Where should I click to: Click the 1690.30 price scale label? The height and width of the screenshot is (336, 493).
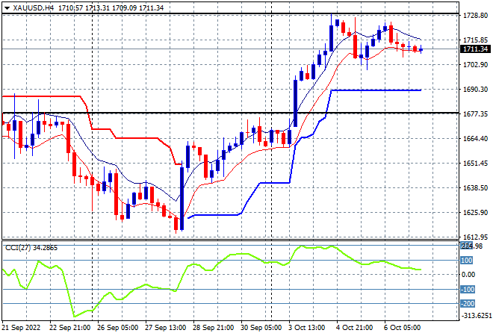(x=475, y=90)
